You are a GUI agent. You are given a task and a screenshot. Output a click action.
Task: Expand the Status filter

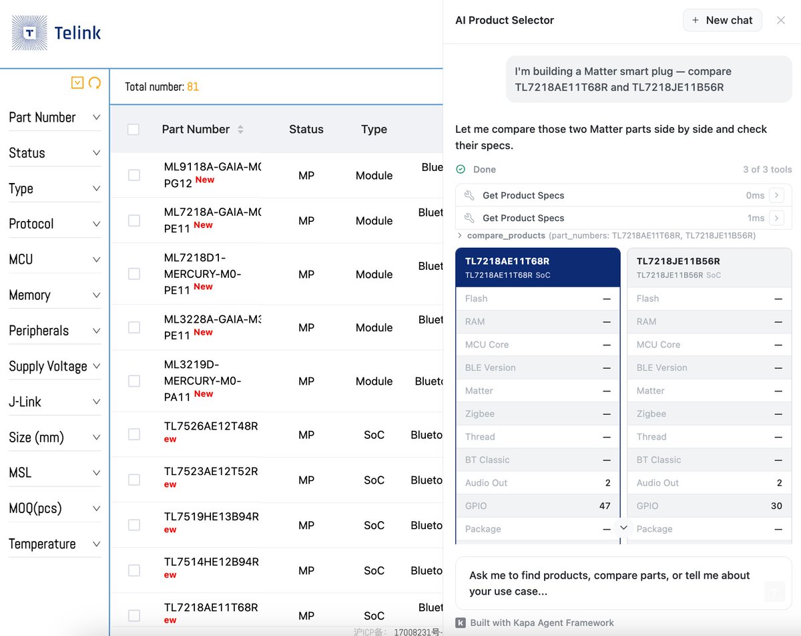click(x=55, y=153)
